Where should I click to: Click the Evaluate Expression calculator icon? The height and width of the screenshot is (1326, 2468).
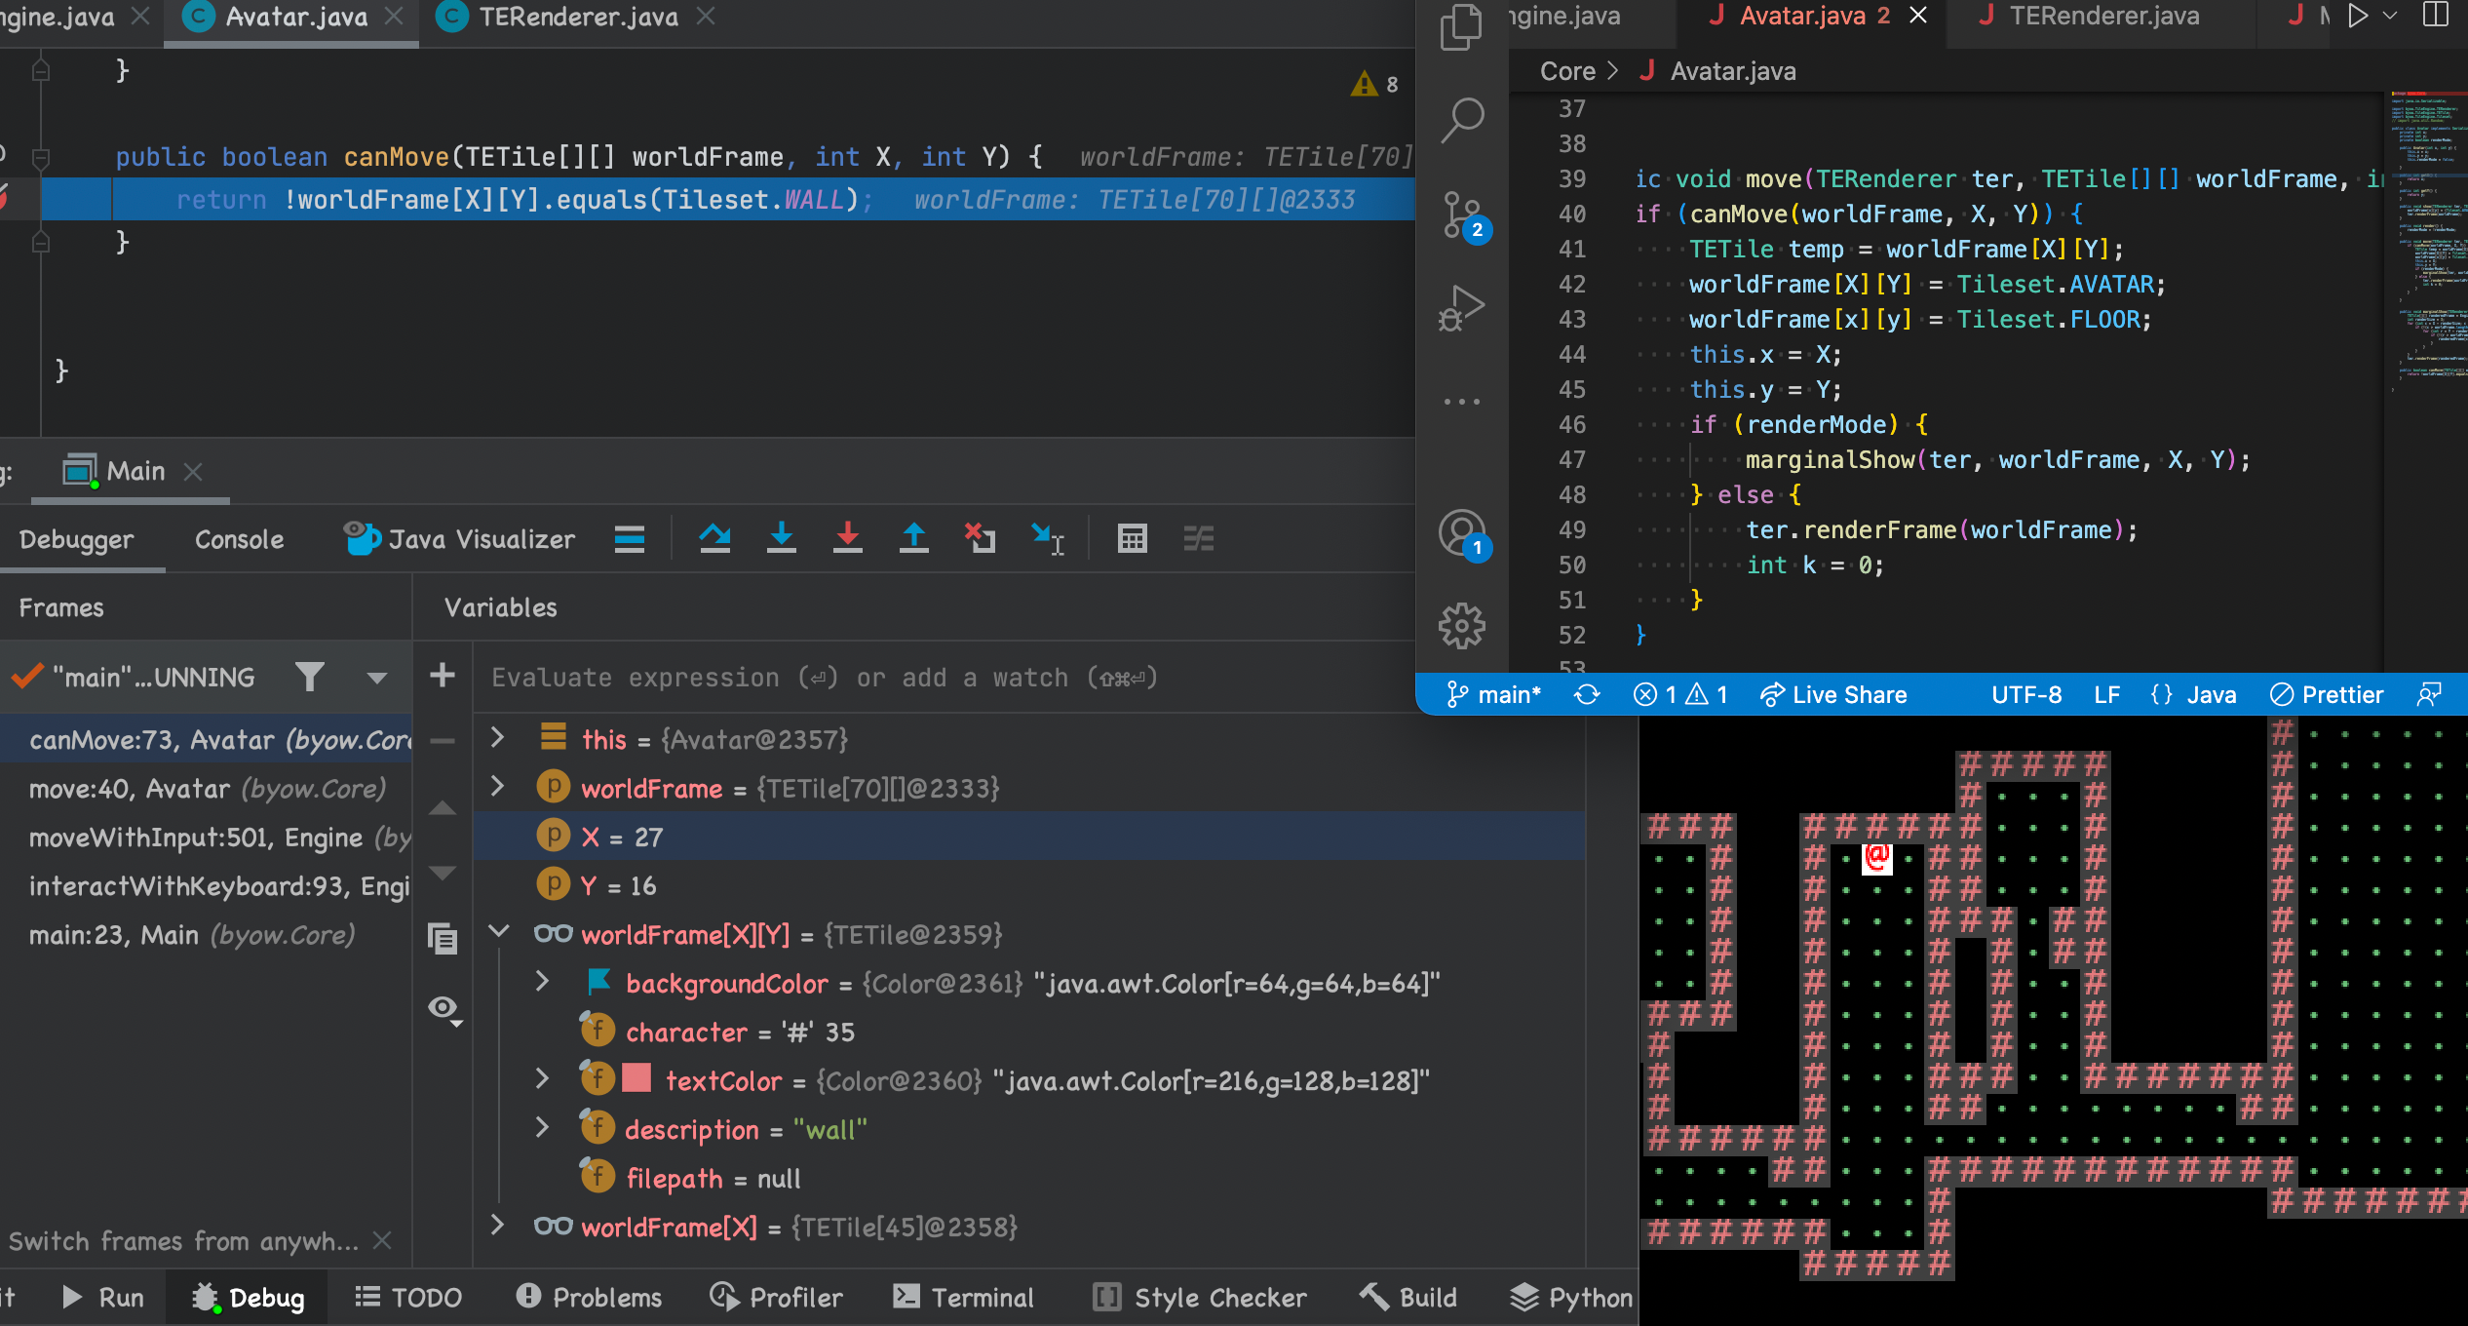(1132, 538)
